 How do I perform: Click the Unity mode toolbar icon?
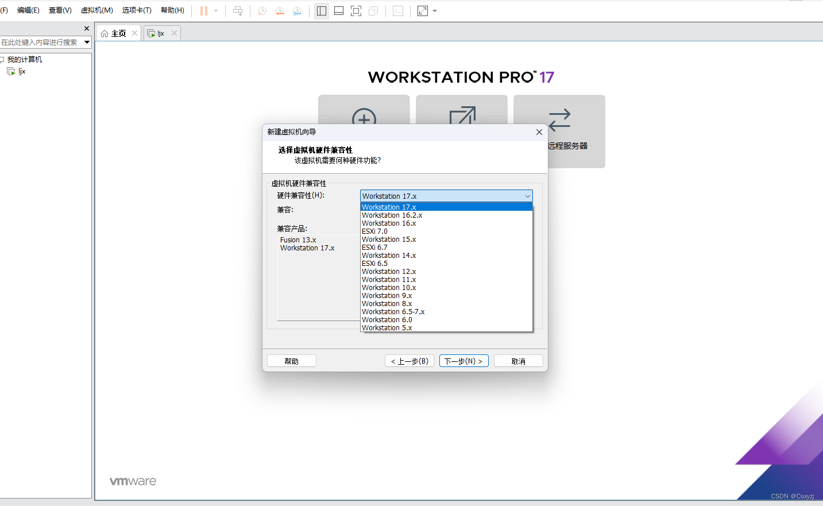[373, 11]
